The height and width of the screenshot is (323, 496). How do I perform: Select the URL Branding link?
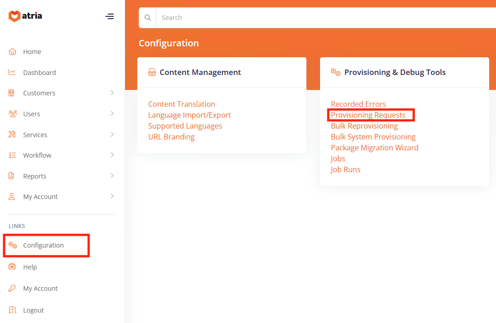171,137
